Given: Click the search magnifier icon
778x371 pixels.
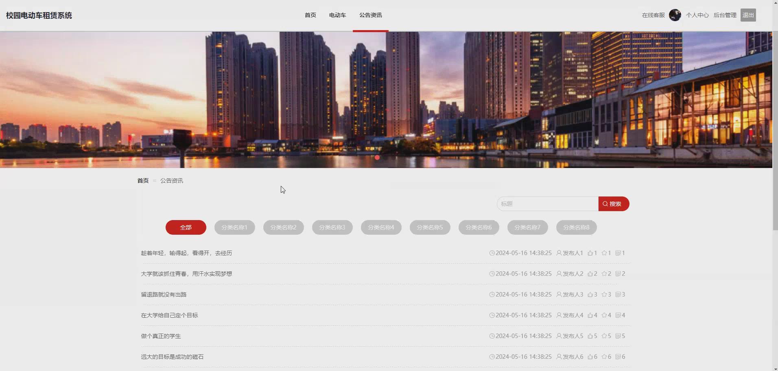Looking at the screenshot, I should tap(605, 204).
